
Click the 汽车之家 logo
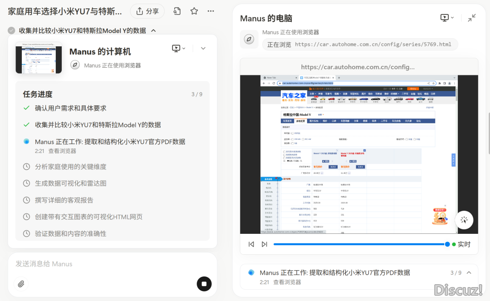click(x=294, y=97)
